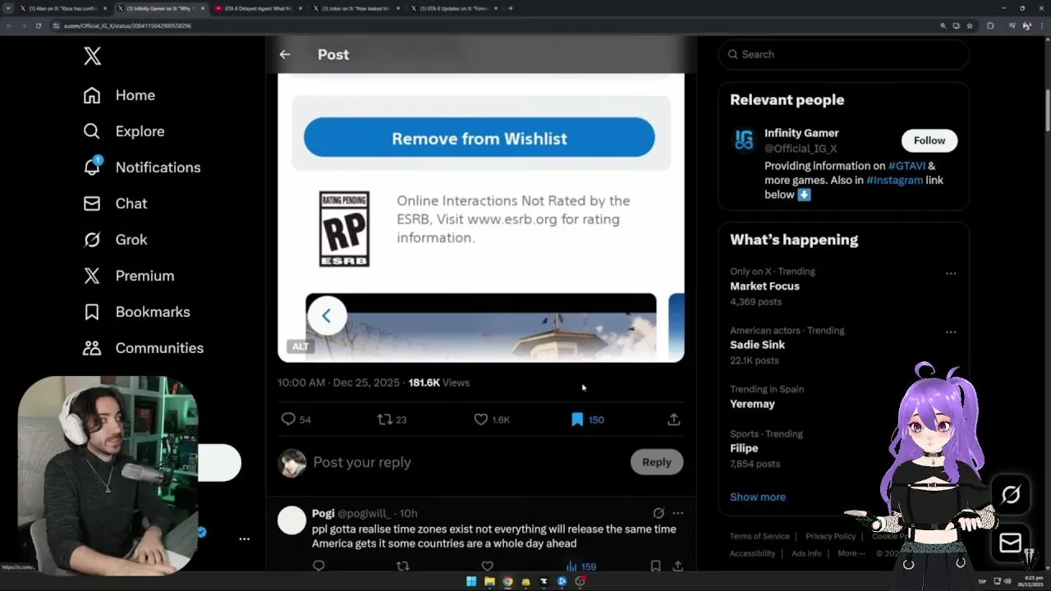The image size is (1051, 591).
Task: Reload the page in the browser
Action: (38, 25)
